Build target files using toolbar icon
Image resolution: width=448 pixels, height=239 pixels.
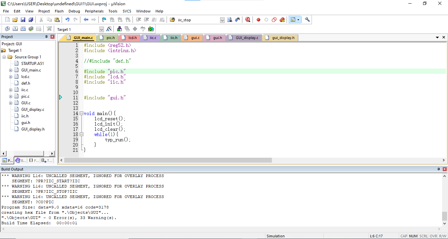pyautogui.click(x=15, y=29)
